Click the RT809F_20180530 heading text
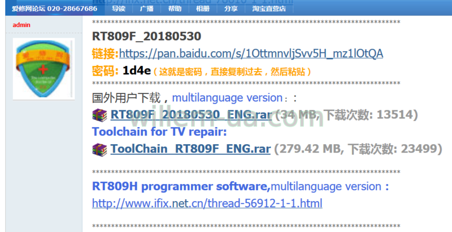Image resolution: width=452 pixels, height=232 pixels. 146,37
